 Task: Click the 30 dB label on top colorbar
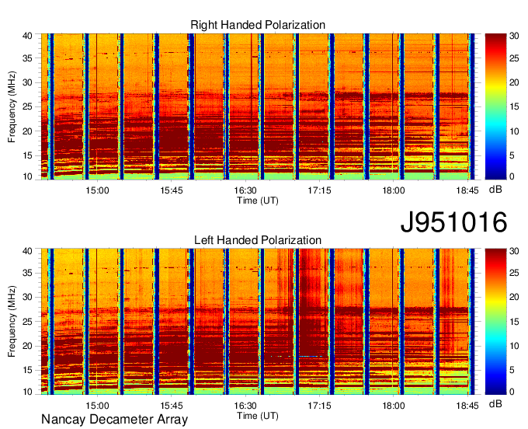514,36
